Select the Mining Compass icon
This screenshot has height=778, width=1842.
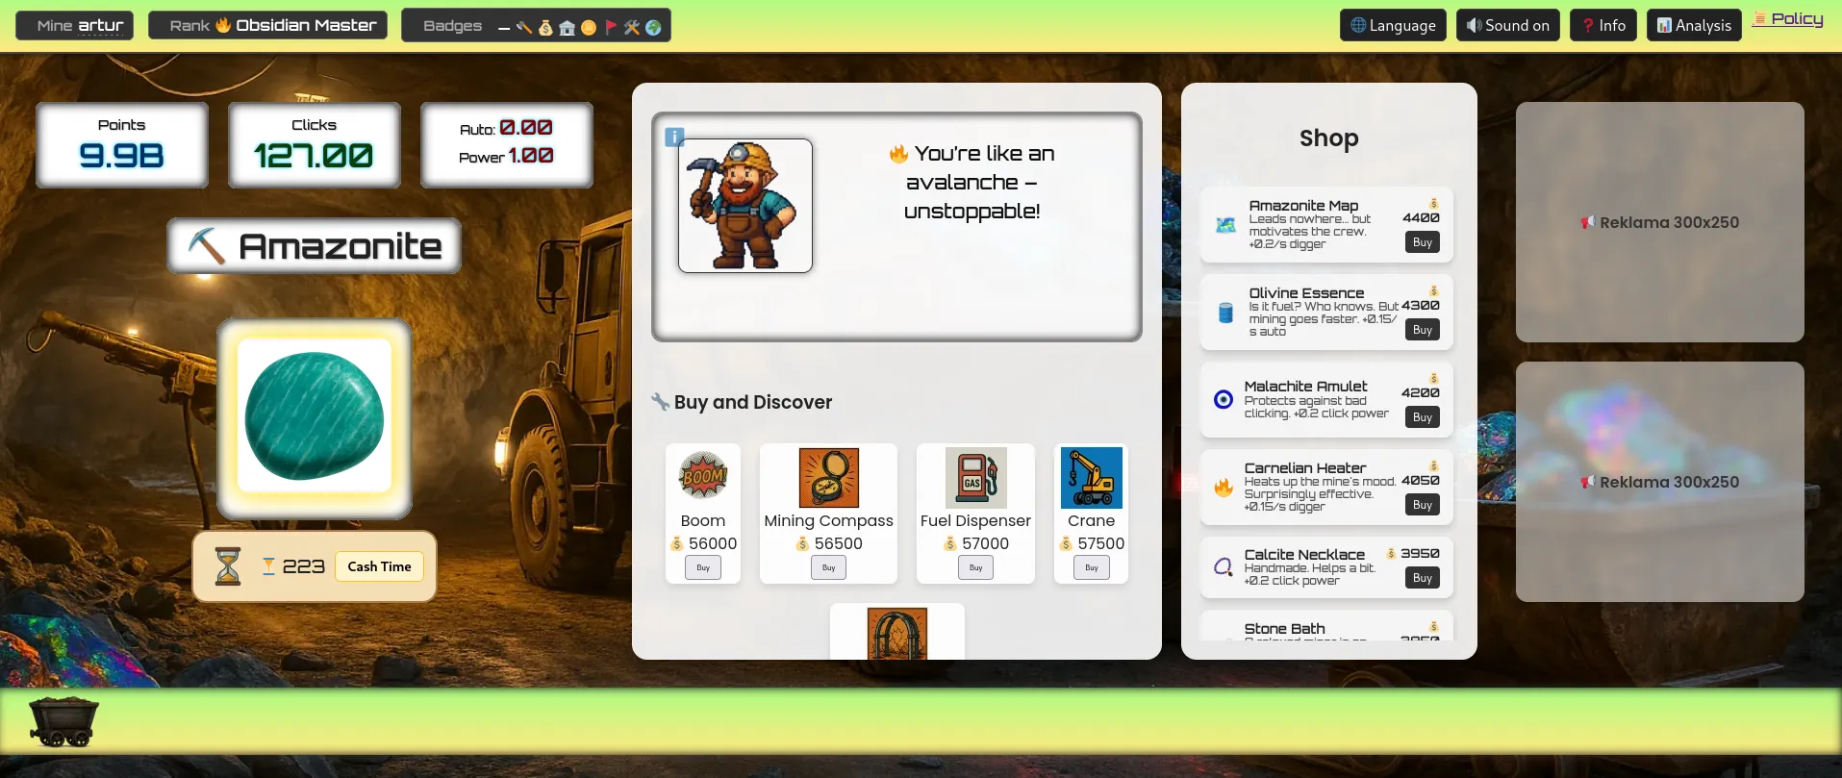828,477
